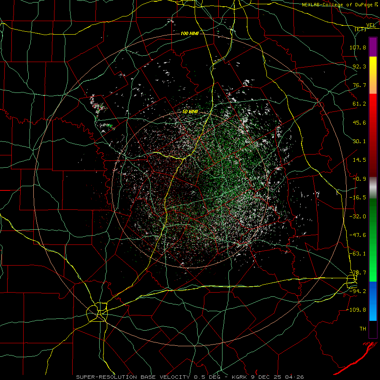Click the -47.6 velocity scale value

click(x=358, y=235)
